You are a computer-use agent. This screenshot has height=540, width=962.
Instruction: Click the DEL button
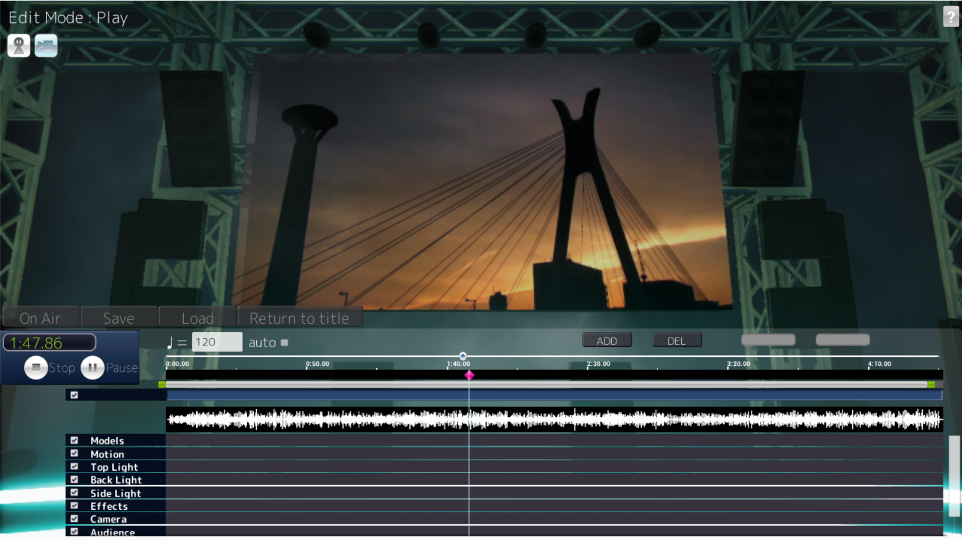click(x=676, y=341)
